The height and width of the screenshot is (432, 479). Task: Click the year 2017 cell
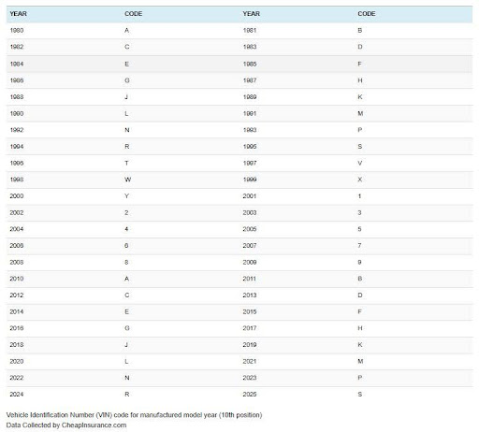[250, 328]
